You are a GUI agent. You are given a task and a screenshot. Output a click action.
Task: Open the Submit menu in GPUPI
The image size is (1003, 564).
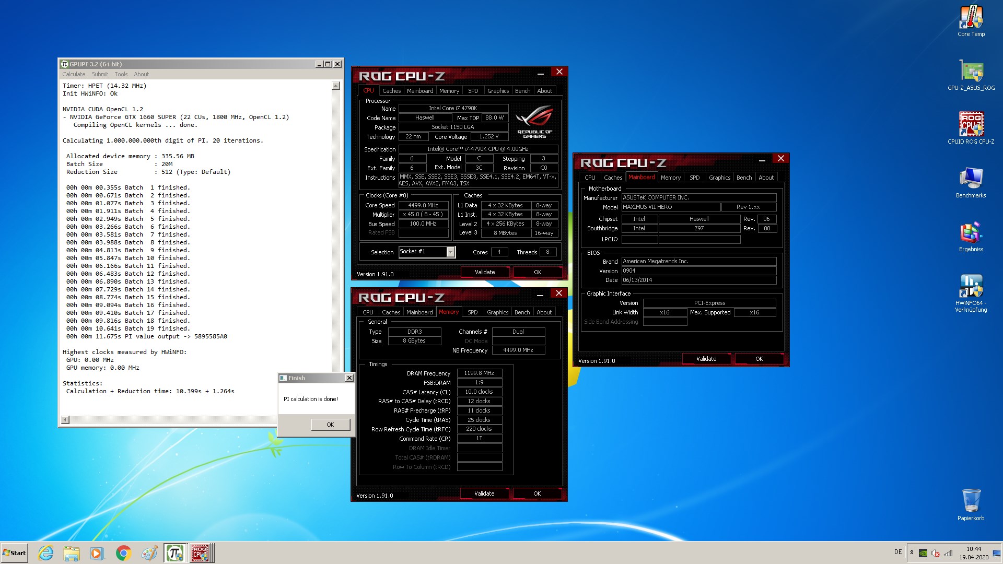coord(100,74)
